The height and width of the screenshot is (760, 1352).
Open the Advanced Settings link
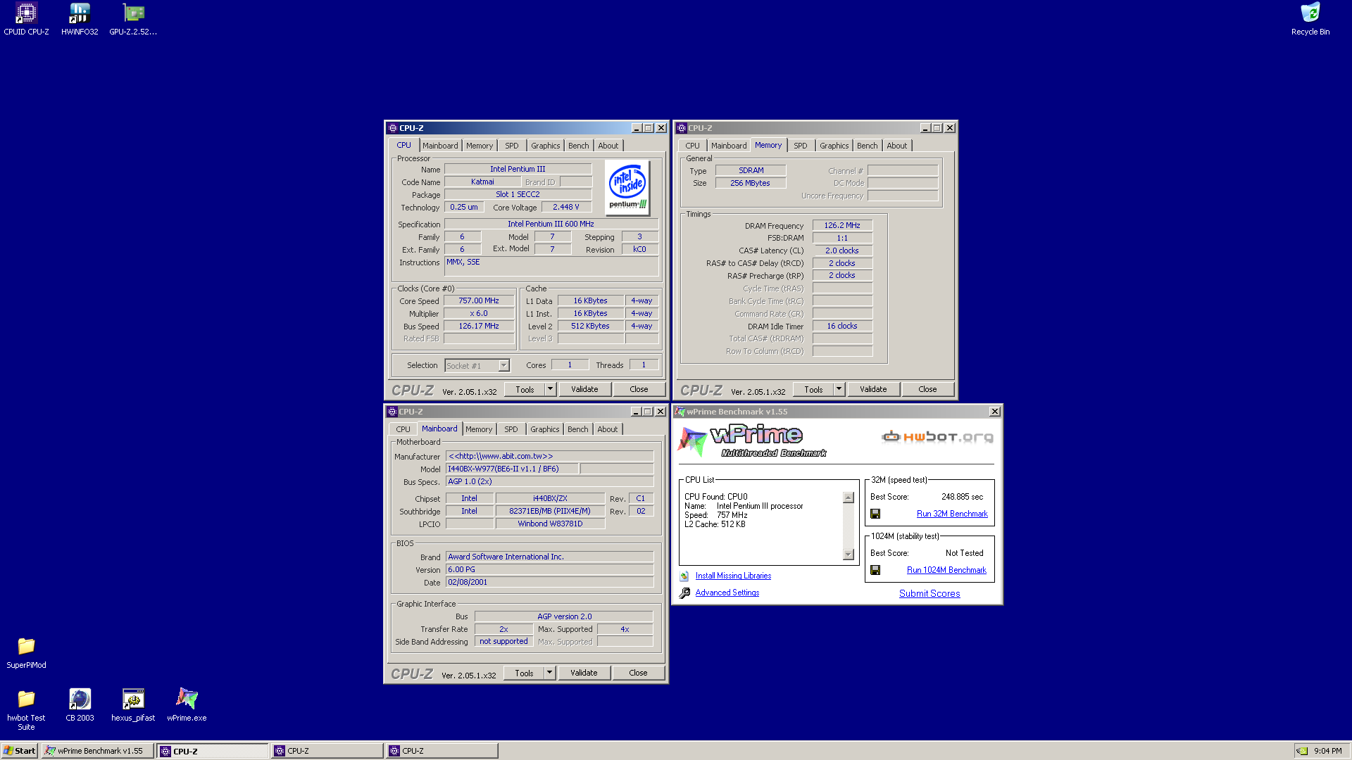(x=727, y=593)
